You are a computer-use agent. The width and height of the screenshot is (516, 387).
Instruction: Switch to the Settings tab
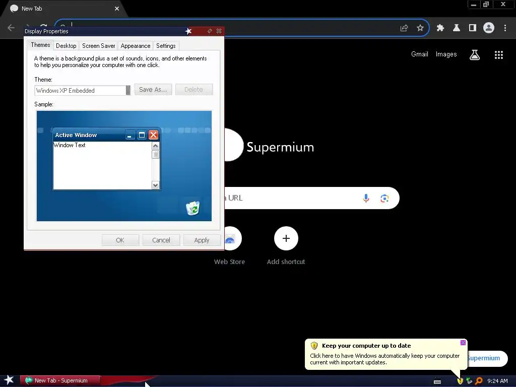(166, 46)
